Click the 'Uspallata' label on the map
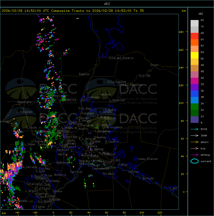Image resolution: width=214 pixels, height=216 pixels. tap(24, 102)
